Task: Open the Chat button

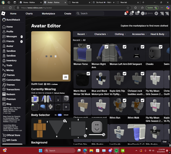Action: [165, 142]
